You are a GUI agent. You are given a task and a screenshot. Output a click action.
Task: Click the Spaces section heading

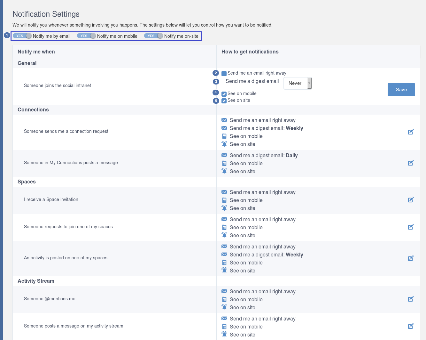pos(27,182)
